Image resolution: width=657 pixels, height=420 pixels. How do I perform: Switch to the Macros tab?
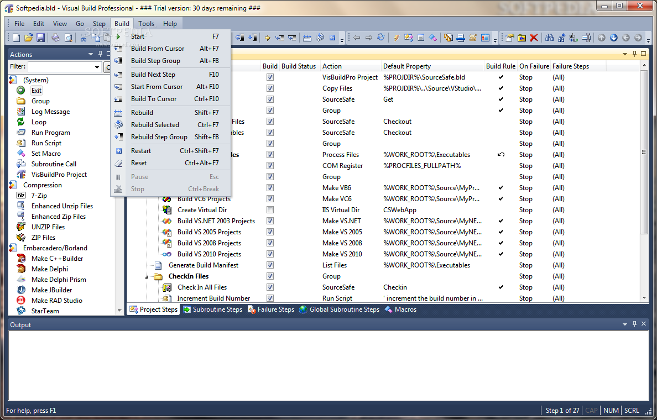coord(400,309)
